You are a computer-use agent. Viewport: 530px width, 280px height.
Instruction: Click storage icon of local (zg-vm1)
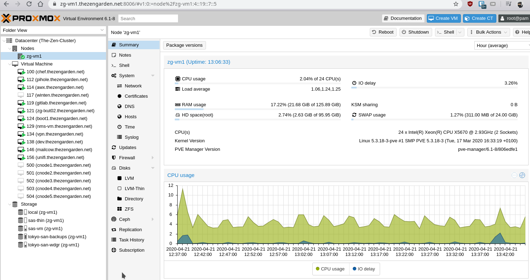(x=22, y=212)
